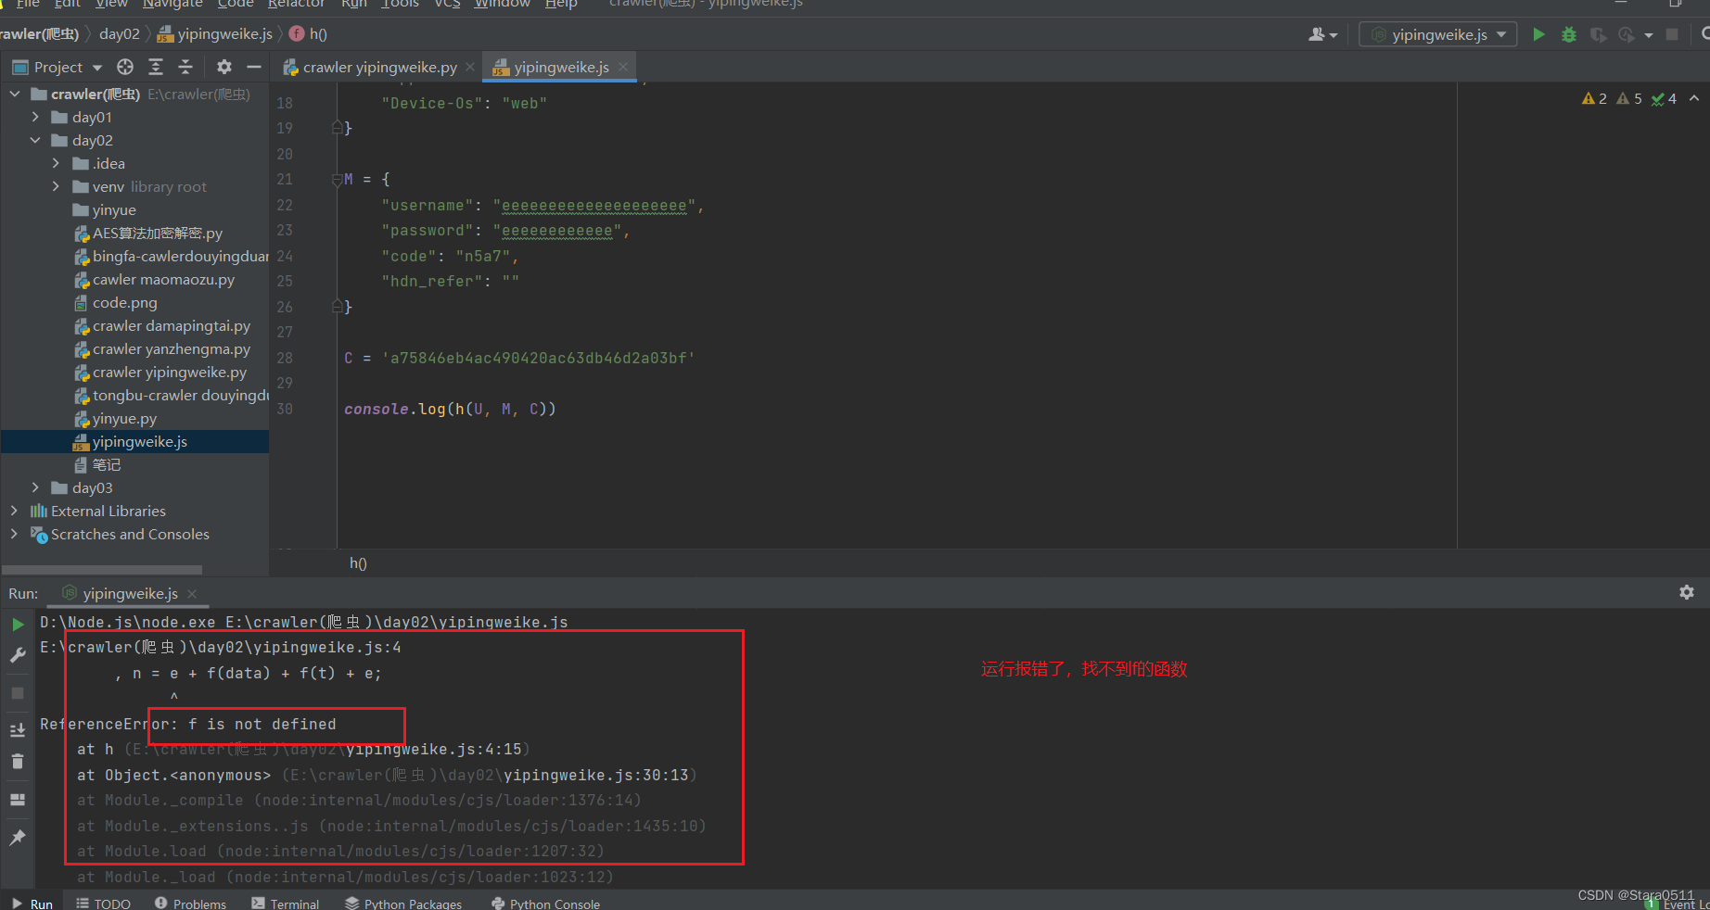Open the Terminal tool window tab

(286, 904)
